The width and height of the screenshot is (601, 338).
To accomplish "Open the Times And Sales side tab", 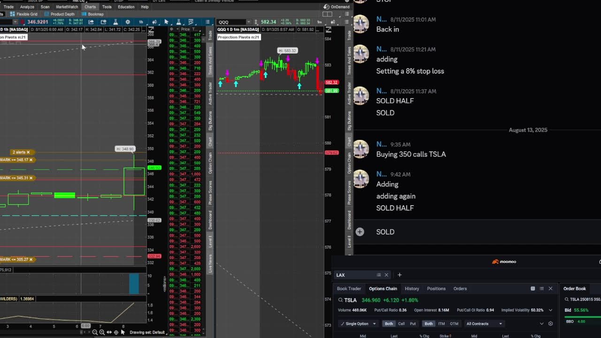I will 210,61.
